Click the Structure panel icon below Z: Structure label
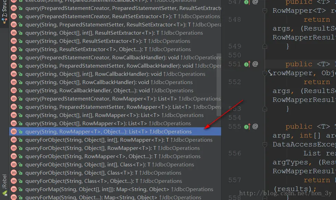The width and height of the screenshot is (336, 200). click(4, 21)
